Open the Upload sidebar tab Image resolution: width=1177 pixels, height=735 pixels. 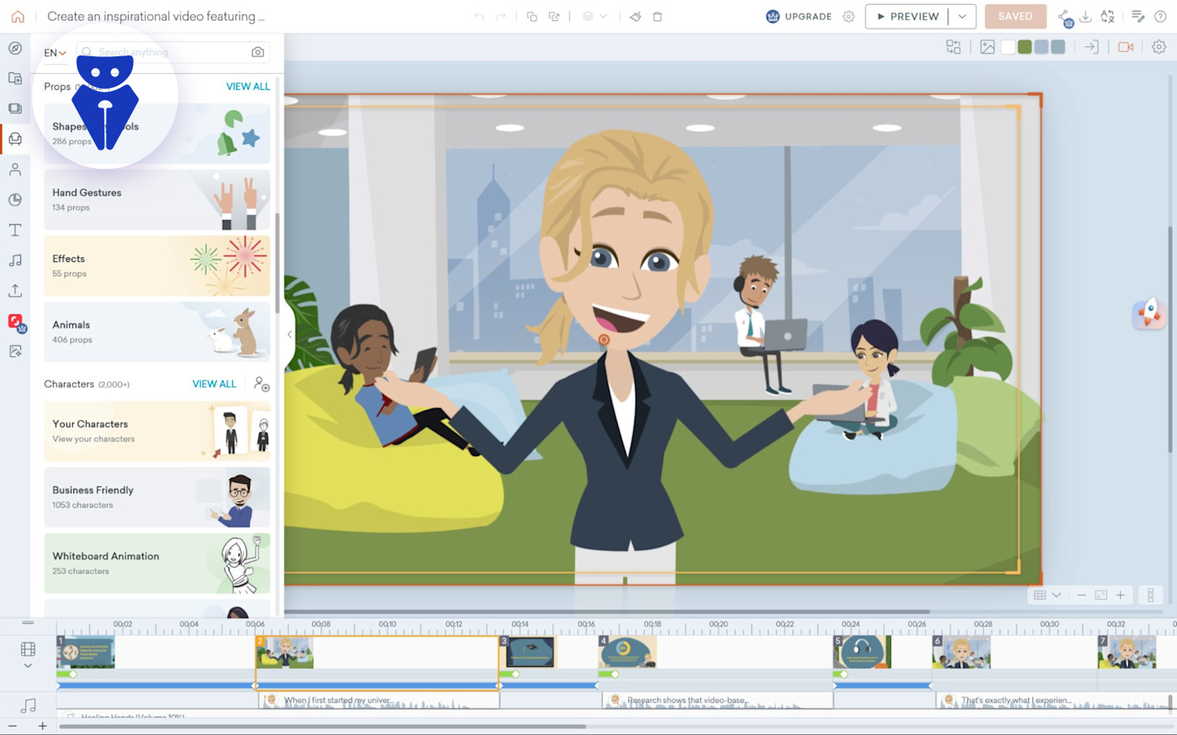(x=15, y=291)
